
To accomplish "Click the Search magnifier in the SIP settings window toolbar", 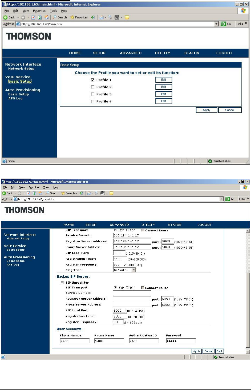I will click(47, 193).
